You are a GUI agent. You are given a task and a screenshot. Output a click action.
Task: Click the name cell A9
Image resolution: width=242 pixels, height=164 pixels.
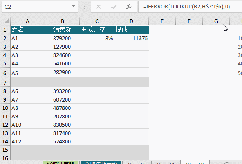28,116
